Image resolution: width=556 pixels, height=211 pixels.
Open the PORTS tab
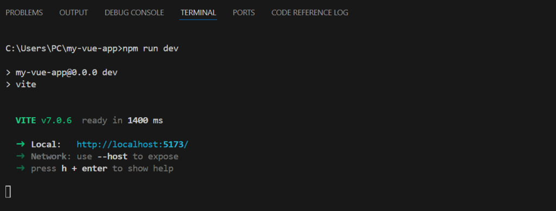tap(244, 12)
